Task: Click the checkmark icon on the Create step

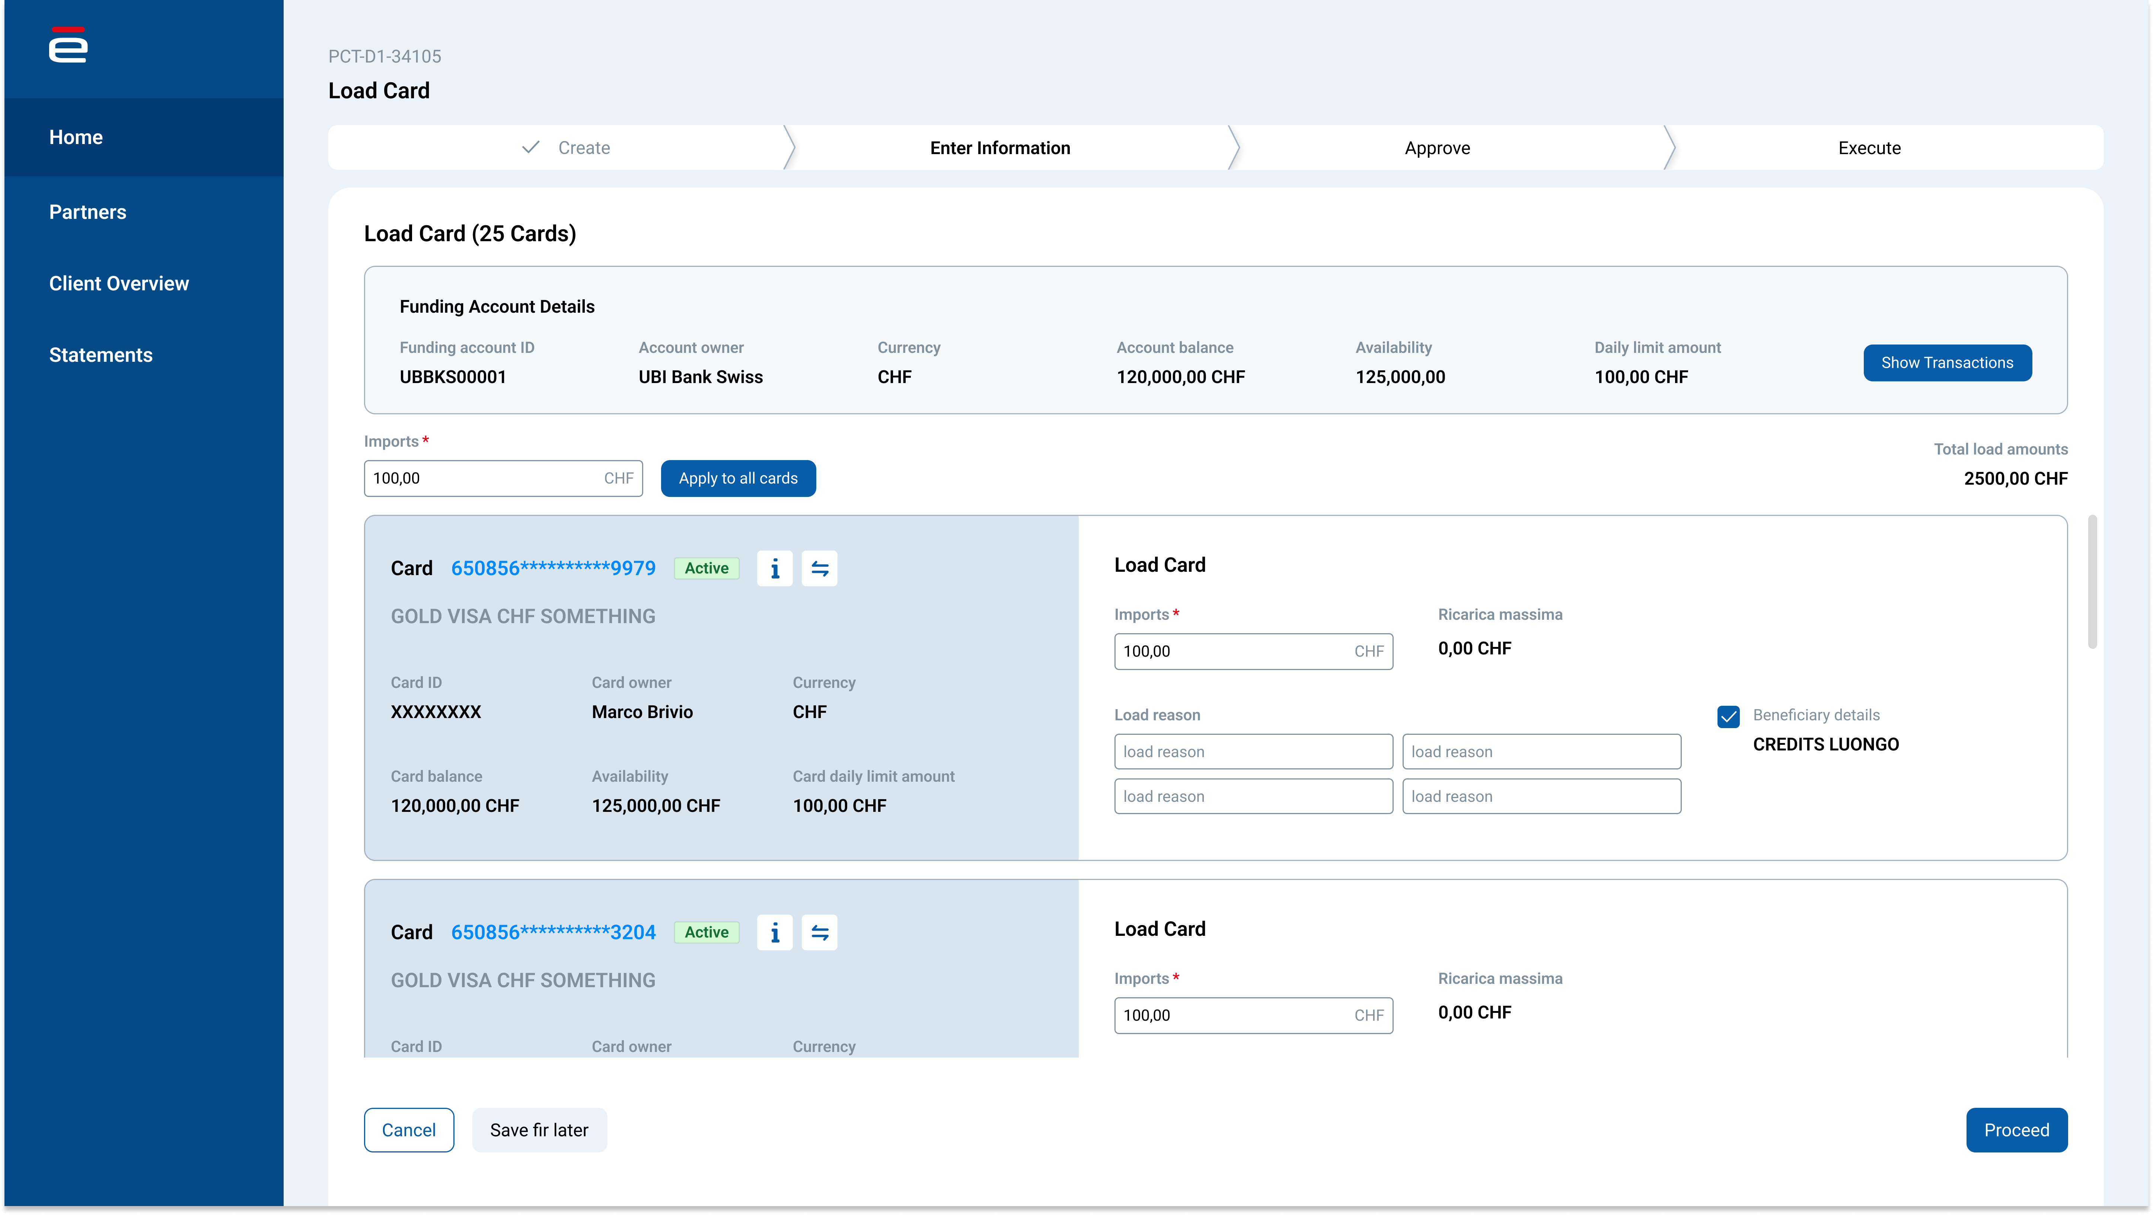Action: coord(531,148)
